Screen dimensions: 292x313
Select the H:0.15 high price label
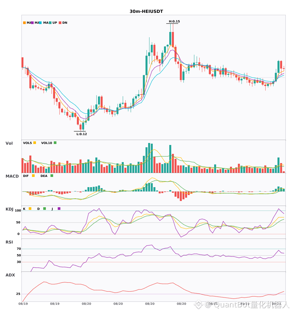(x=174, y=21)
